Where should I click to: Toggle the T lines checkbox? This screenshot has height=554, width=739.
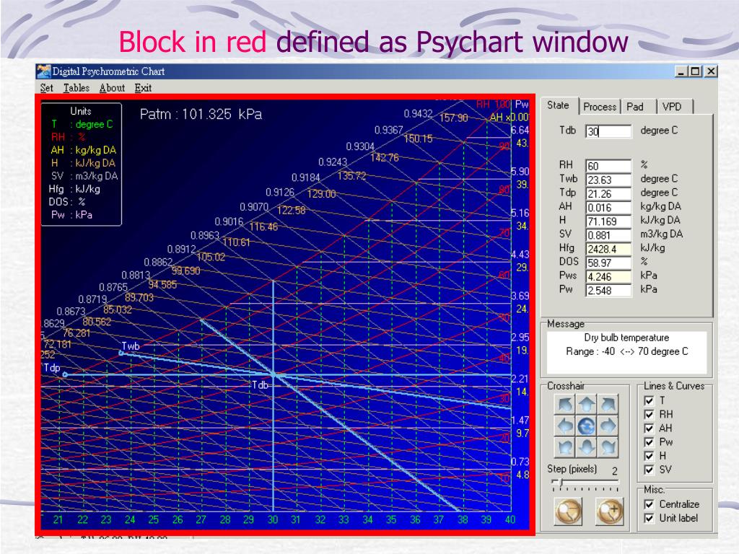tap(649, 400)
